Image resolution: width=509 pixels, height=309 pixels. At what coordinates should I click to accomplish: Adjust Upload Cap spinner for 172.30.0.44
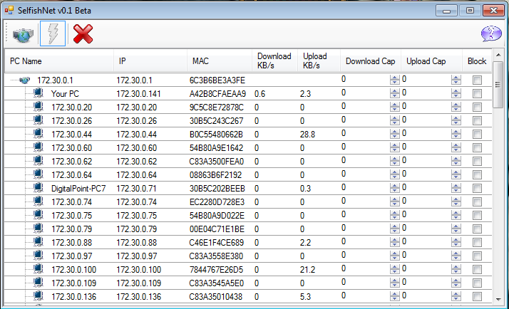[456, 134]
